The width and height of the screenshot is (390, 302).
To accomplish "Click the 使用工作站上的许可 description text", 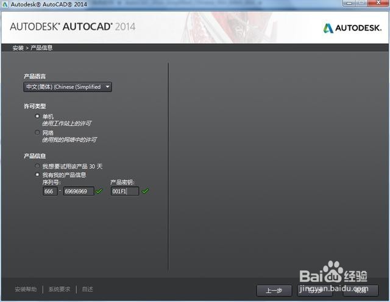I will pyautogui.click(x=66, y=123).
